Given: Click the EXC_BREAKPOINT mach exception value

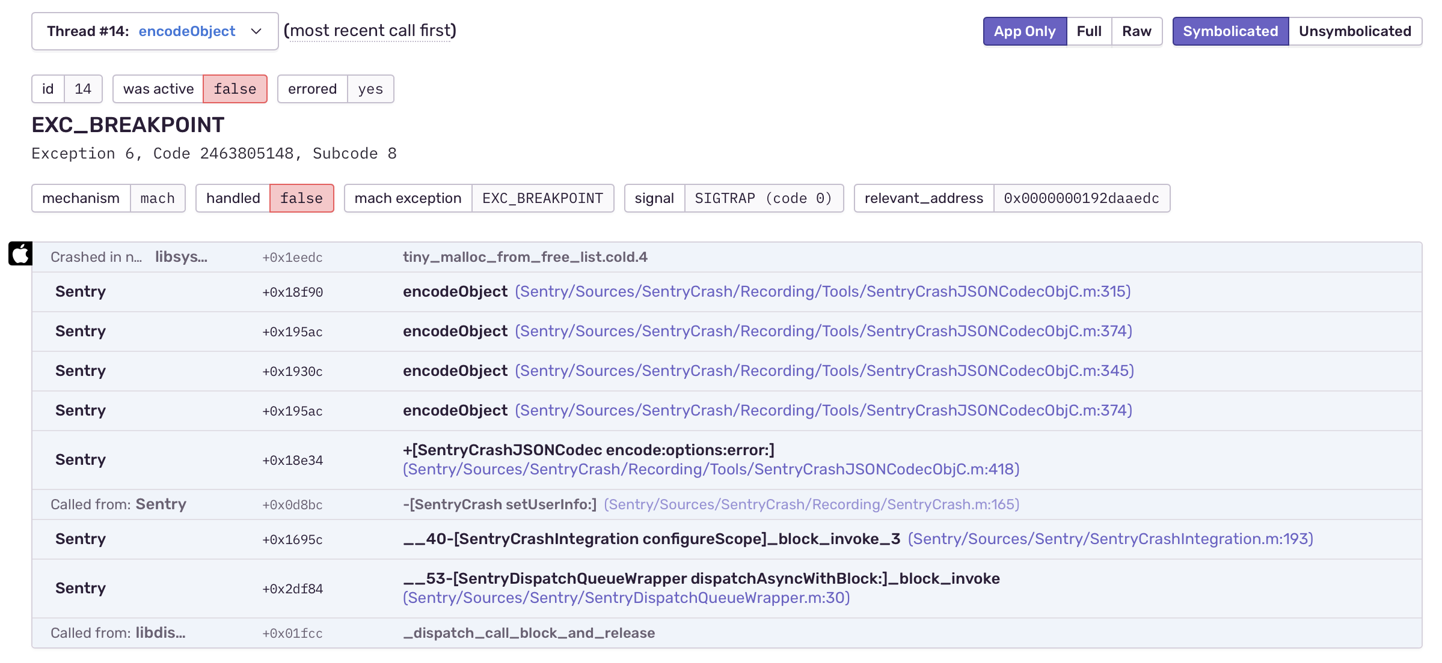Looking at the screenshot, I should pos(542,198).
